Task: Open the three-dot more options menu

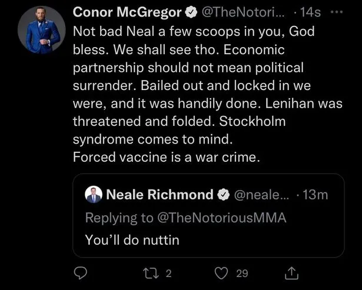Action: (x=337, y=12)
